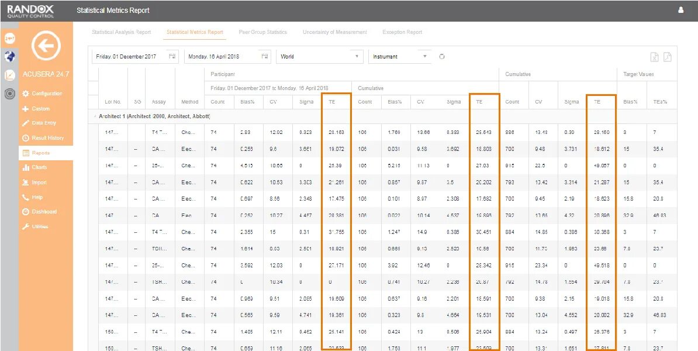Click the 24•7 icon in the sidebar strip
The height and width of the screenshot is (351, 698).
pyautogui.click(x=9, y=39)
